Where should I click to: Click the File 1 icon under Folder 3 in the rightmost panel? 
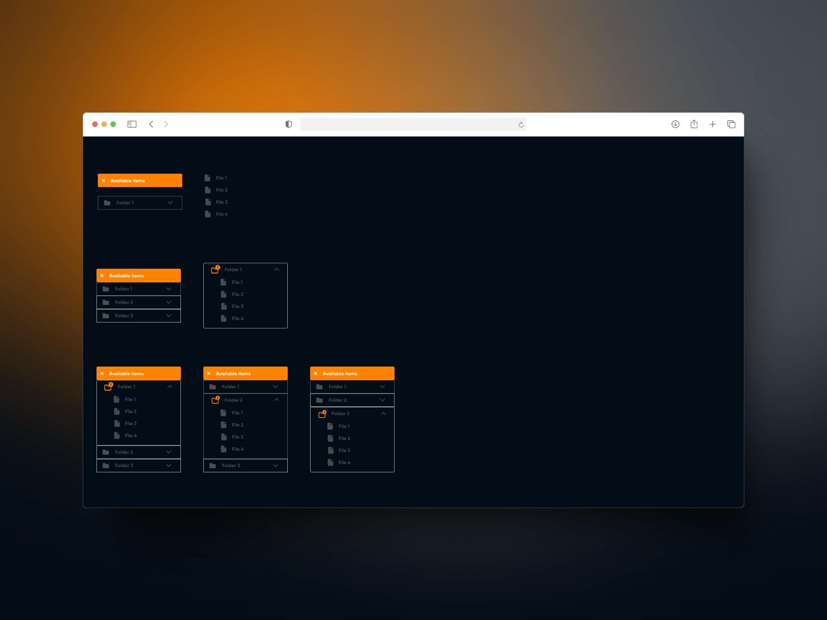(x=331, y=426)
